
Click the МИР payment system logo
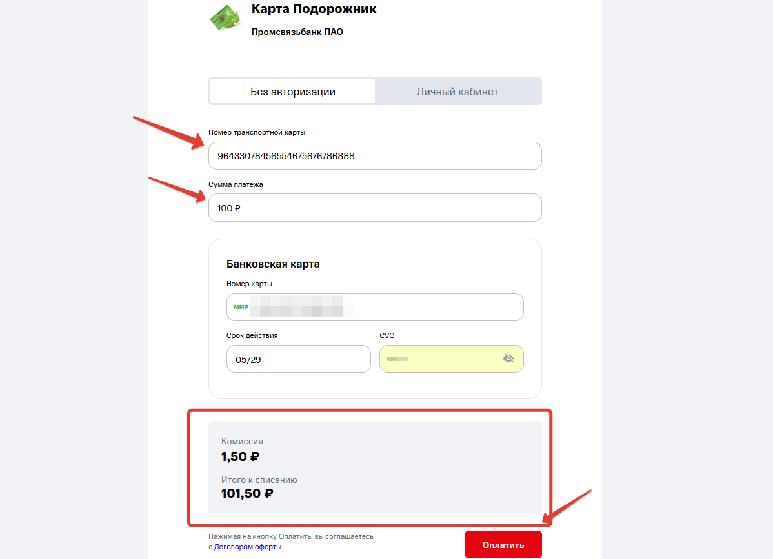coord(241,307)
